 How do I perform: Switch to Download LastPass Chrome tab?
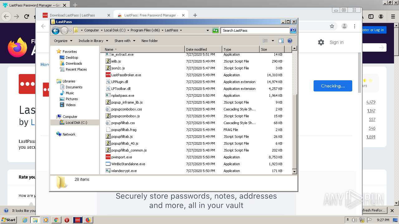click(x=76, y=15)
